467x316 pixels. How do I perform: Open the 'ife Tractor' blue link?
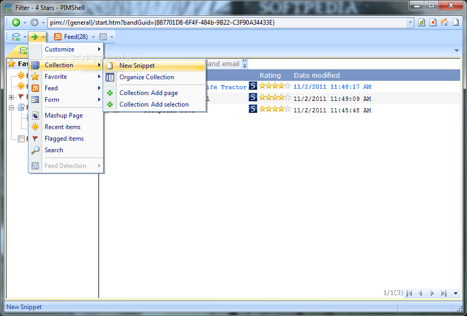point(226,87)
